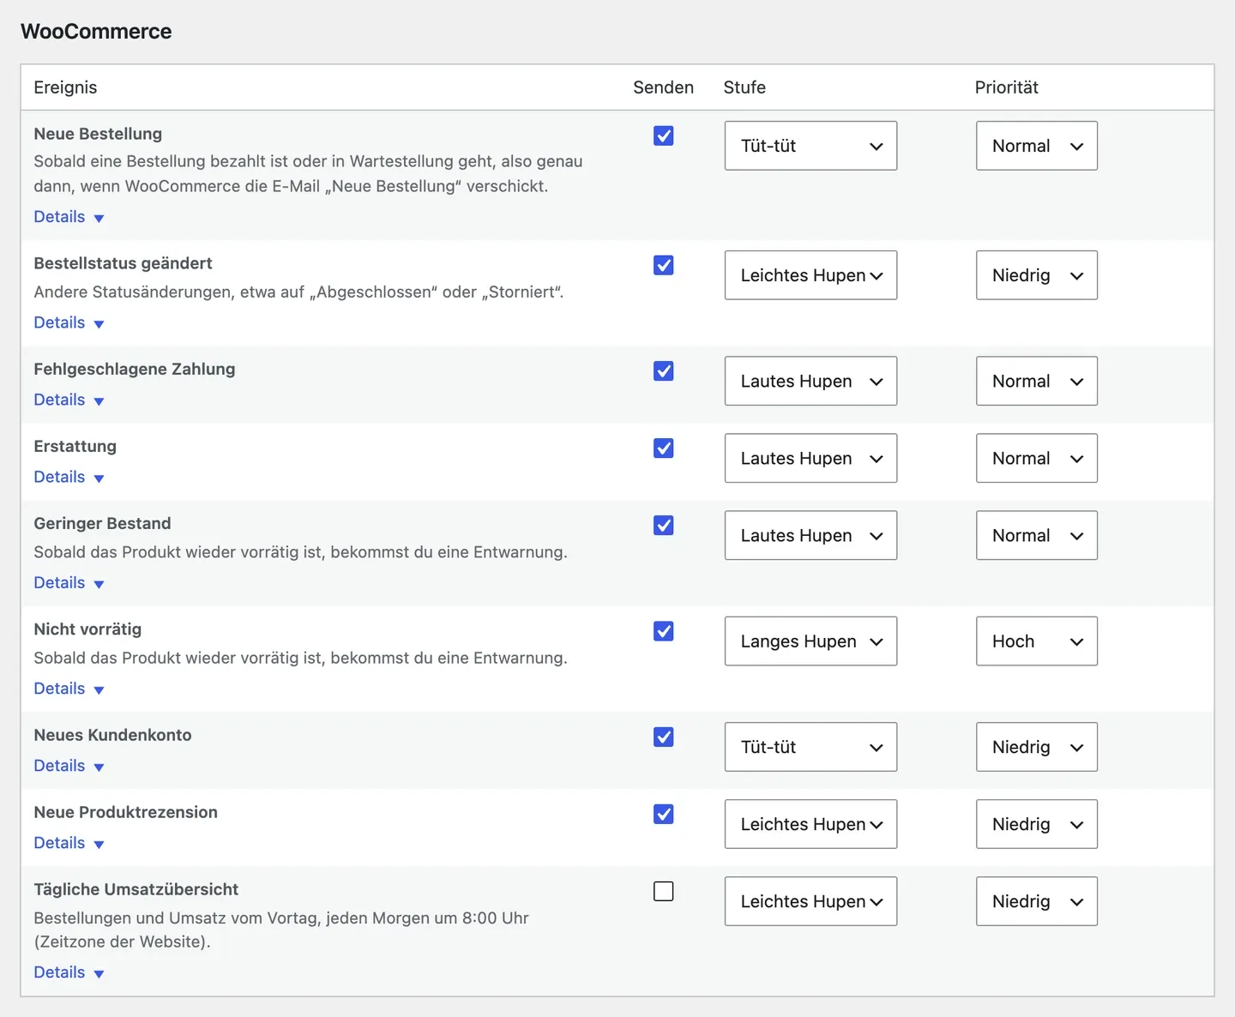Expand Details under Nicht vorrätig
This screenshot has height=1017, width=1235.
pos(69,689)
